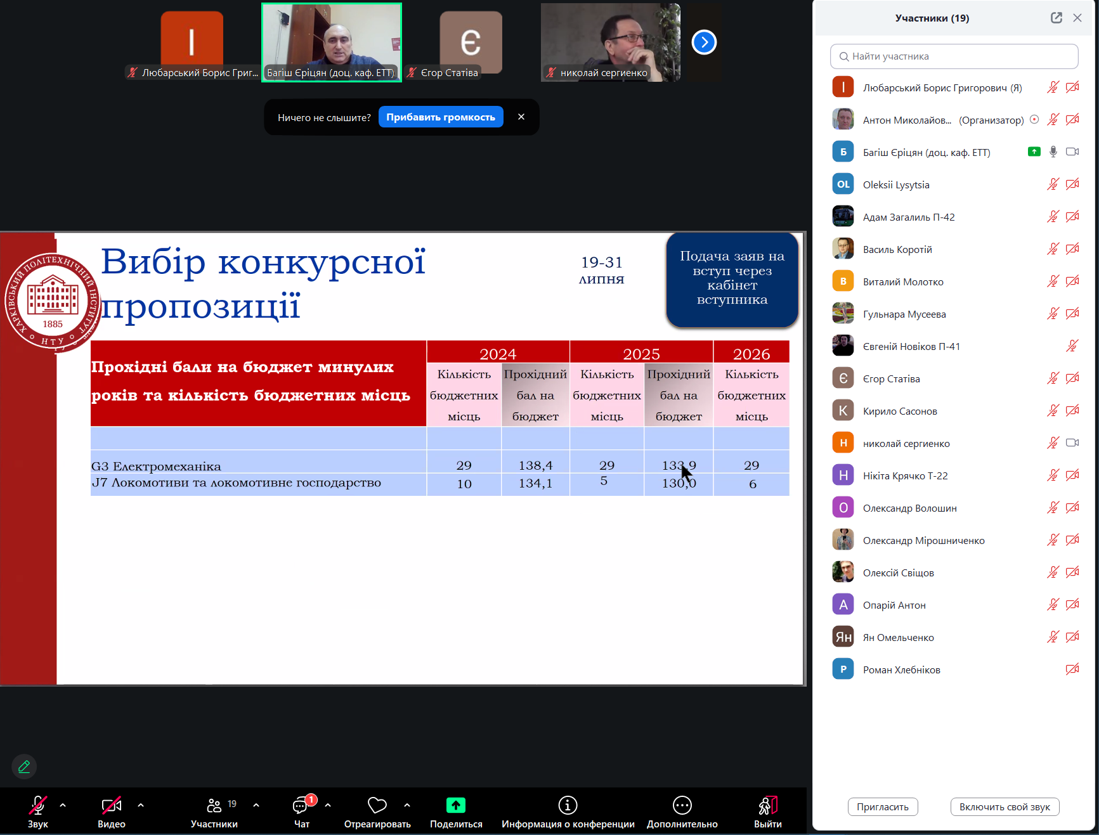Screen dimensions: 1099x835
Task: Toggle camera with Видео button
Action: tap(111, 806)
